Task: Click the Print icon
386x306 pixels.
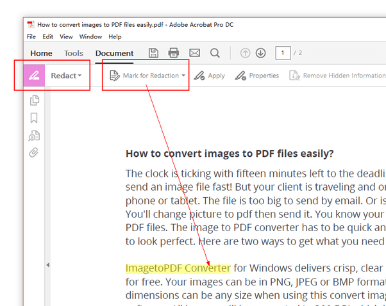Action: pyautogui.click(x=174, y=53)
